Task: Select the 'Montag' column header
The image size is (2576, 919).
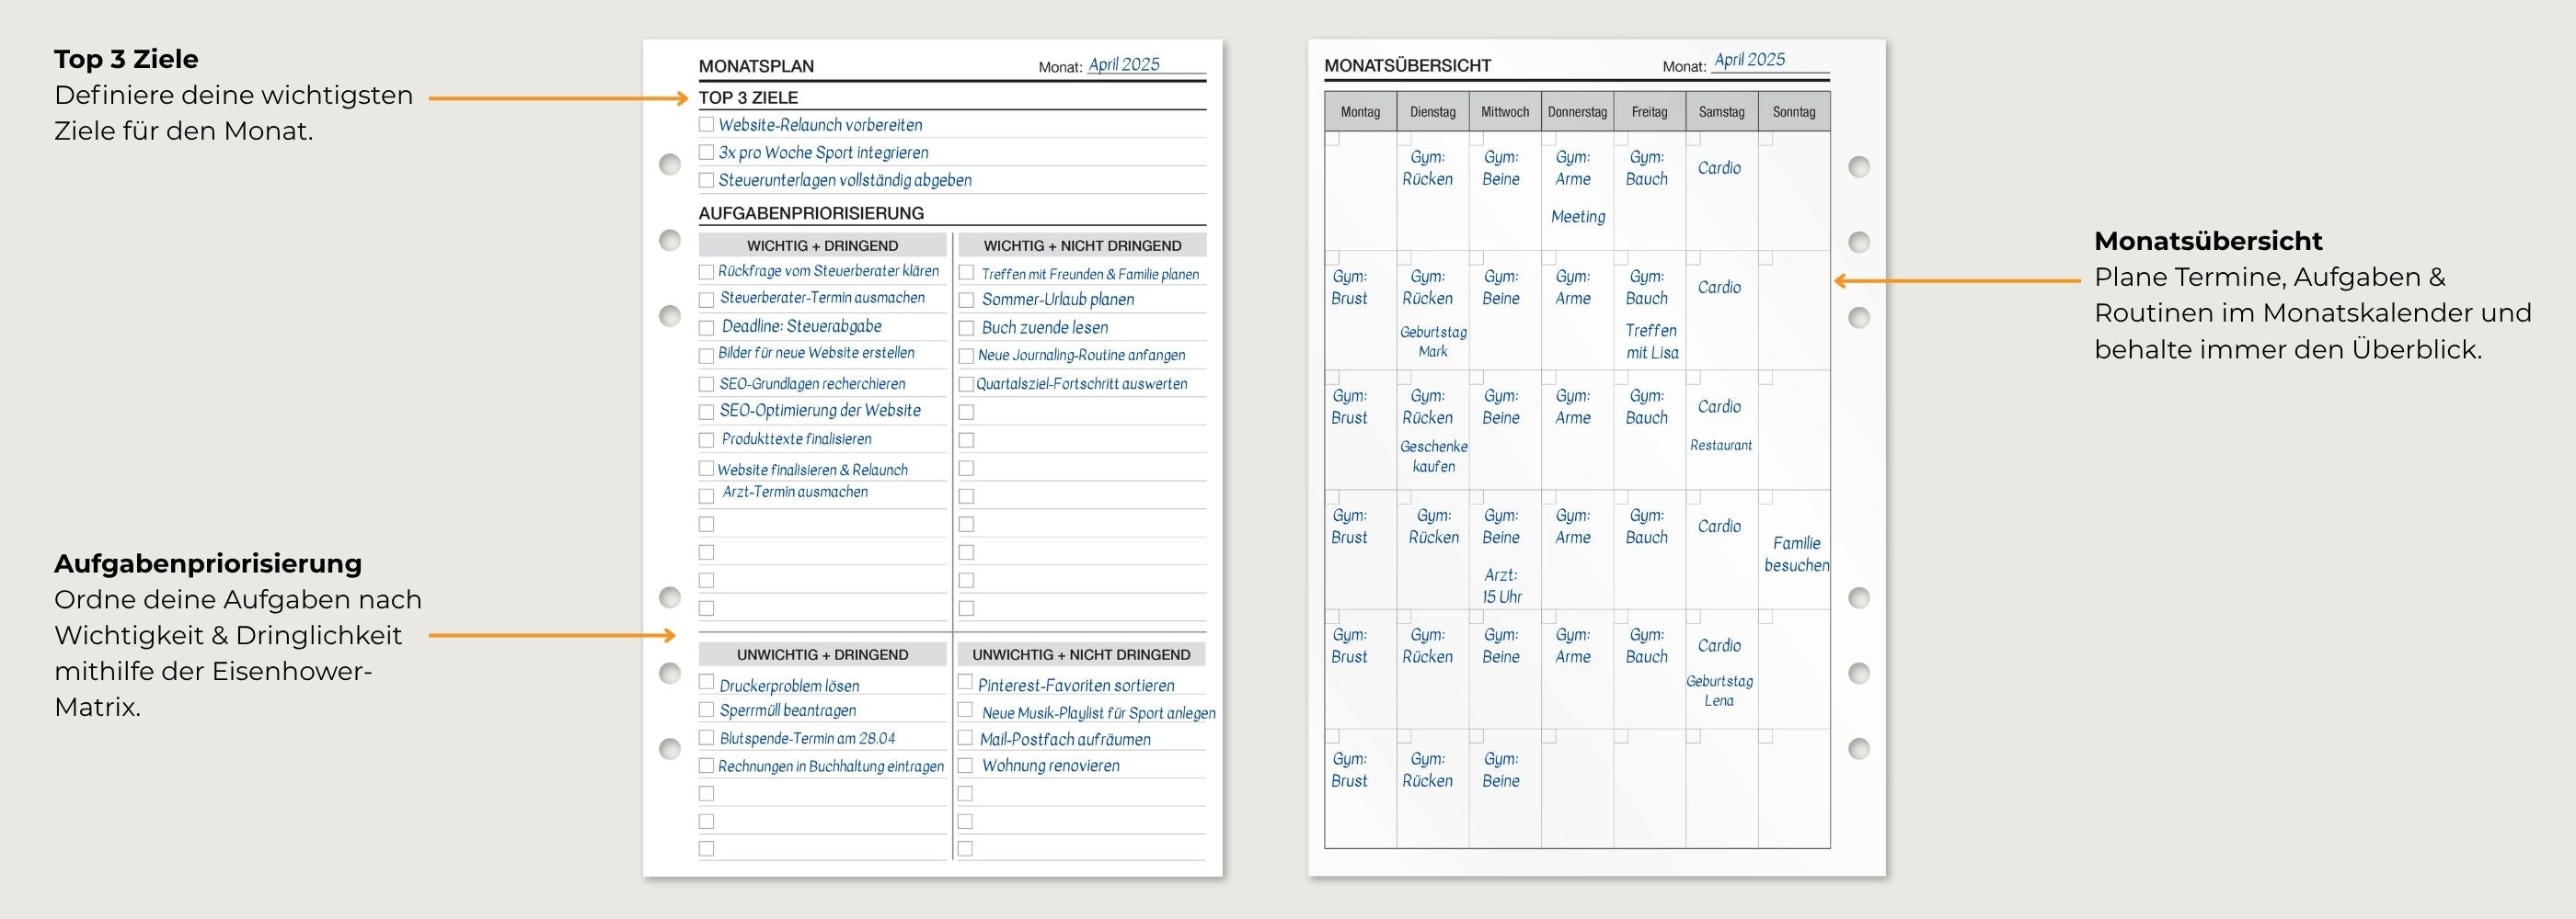Action: (x=1360, y=112)
